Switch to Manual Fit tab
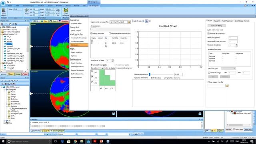 click(217, 21)
